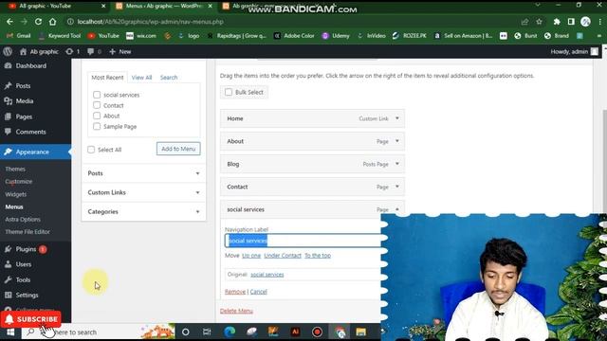
Task: Expand the About menu item arrow
Action: (x=397, y=141)
